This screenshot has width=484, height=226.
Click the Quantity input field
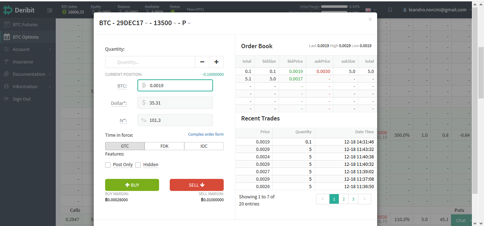(x=150, y=62)
